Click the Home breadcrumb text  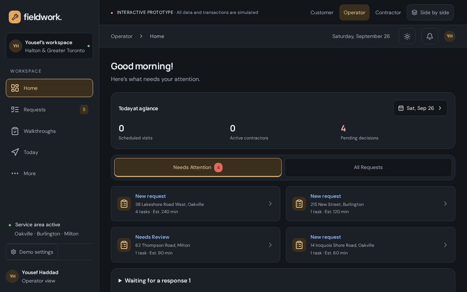(x=157, y=36)
